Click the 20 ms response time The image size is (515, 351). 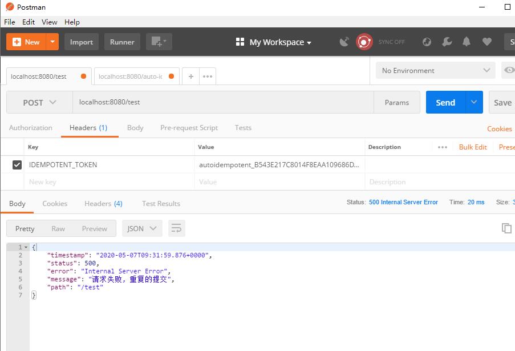point(476,202)
